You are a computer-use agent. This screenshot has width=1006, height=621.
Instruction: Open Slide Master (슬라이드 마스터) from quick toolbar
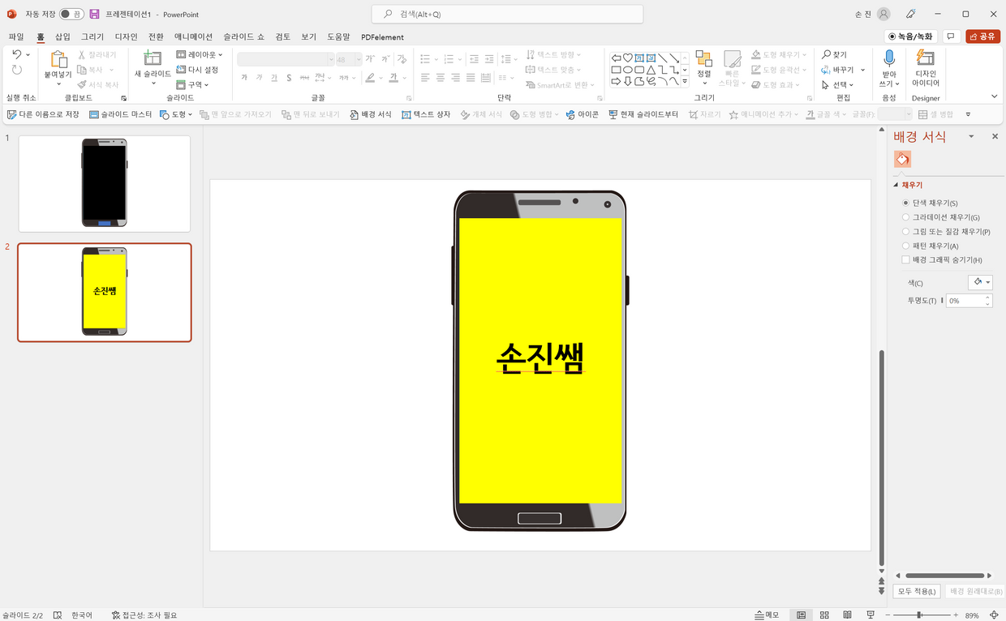point(121,114)
